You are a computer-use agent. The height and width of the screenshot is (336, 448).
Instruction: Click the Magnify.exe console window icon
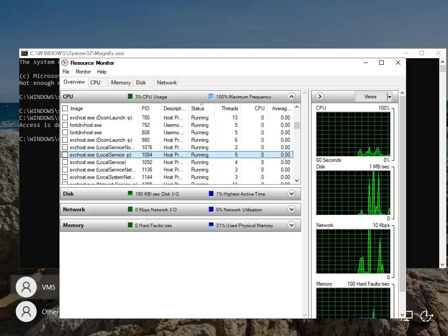24,53
